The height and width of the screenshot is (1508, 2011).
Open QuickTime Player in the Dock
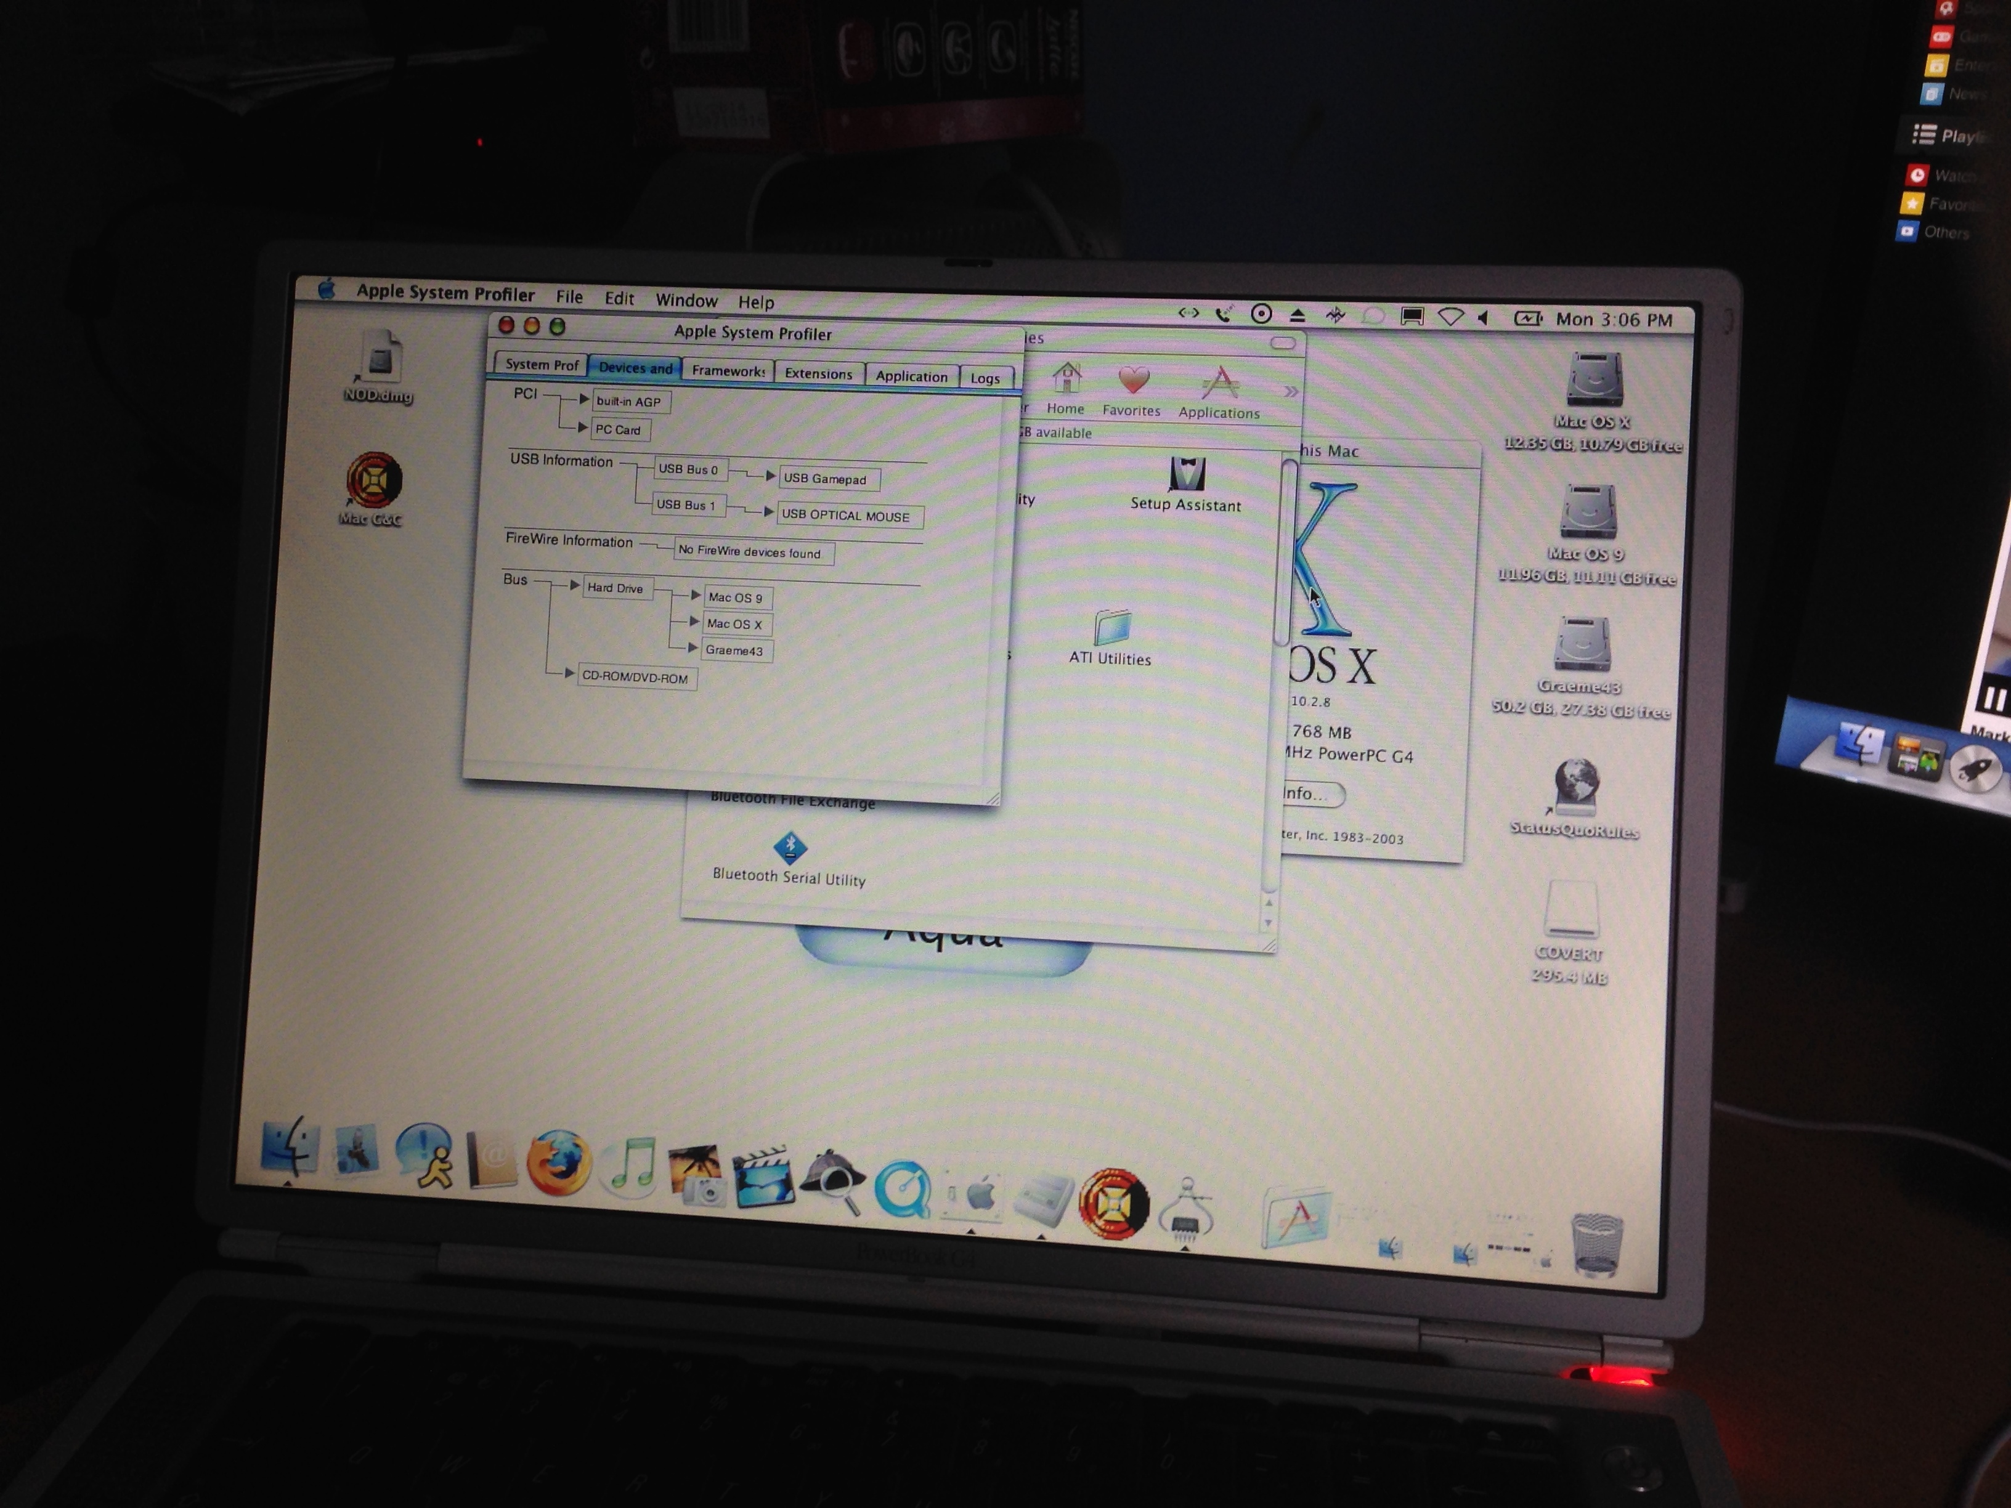pos(902,1189)
